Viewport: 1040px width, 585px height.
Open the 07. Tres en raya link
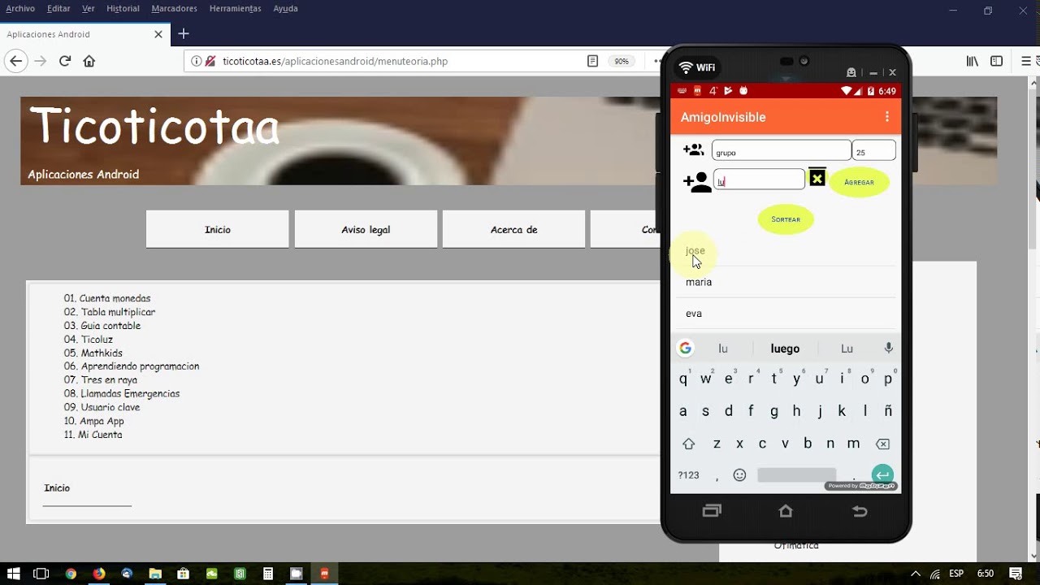pos(109,379)
